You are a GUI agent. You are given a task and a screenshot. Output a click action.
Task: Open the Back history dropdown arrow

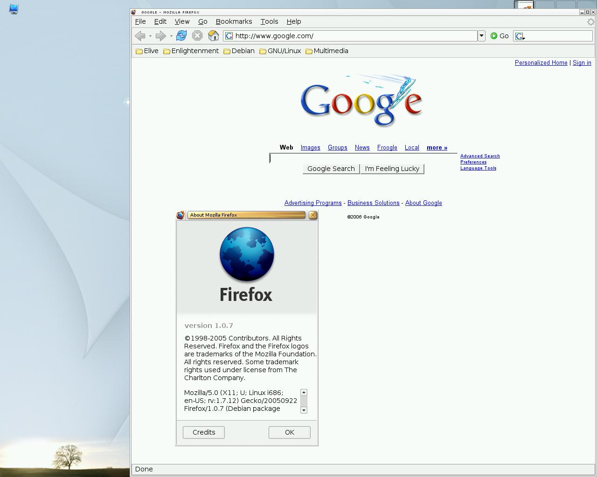pyautogui.click(x=150, y=36)
